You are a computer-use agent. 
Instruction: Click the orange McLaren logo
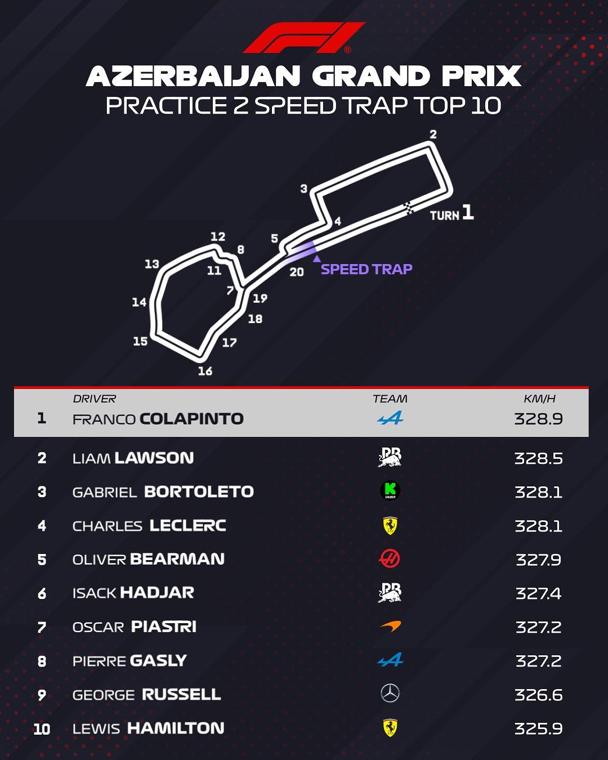tap(390, 626)
